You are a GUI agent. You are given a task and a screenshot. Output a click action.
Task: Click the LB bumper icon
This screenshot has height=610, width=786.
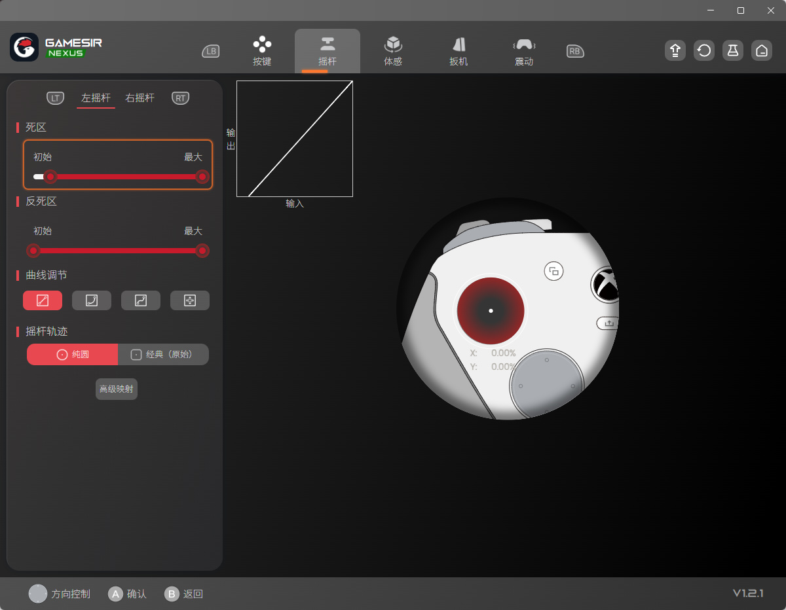click(x=211, y=51)
